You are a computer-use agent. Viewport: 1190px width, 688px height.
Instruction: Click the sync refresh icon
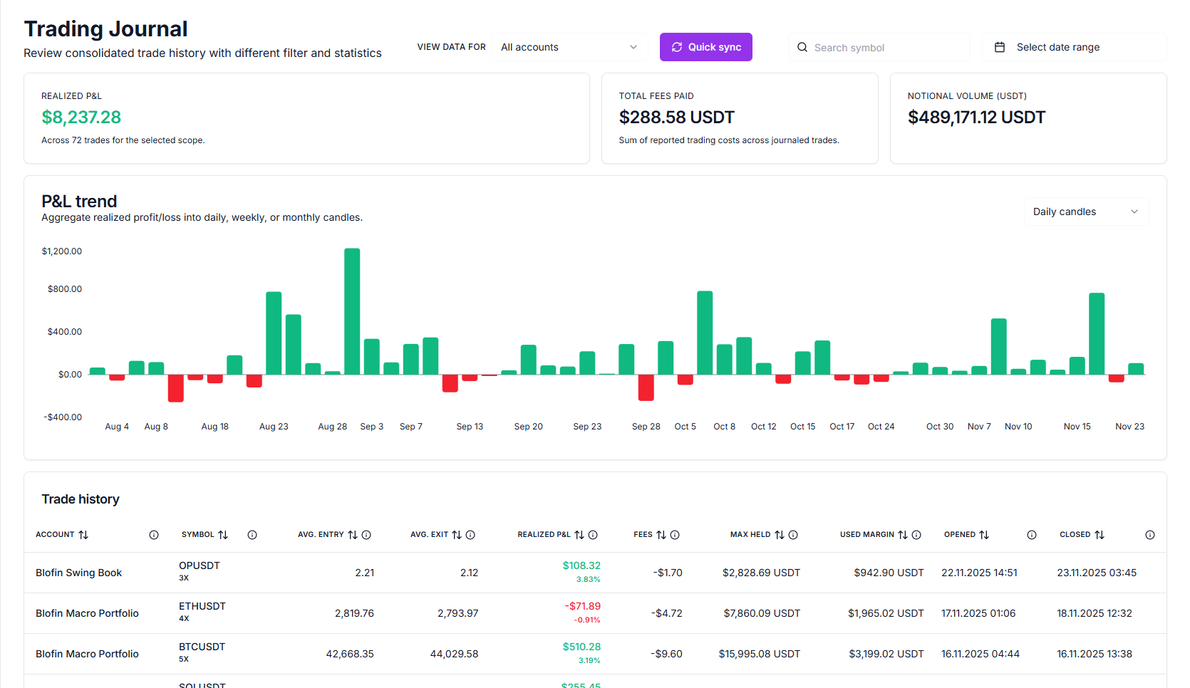click(677, 47)
